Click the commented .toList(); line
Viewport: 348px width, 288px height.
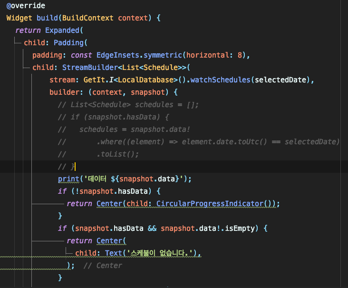click(98, 154)
